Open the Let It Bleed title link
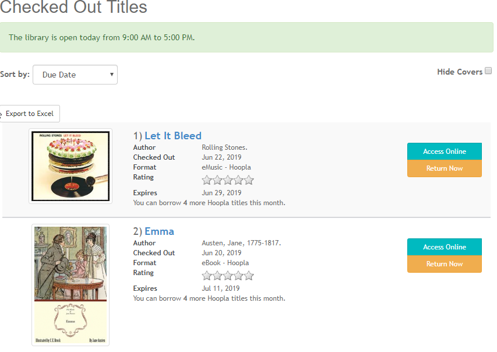 pos(172,136)
